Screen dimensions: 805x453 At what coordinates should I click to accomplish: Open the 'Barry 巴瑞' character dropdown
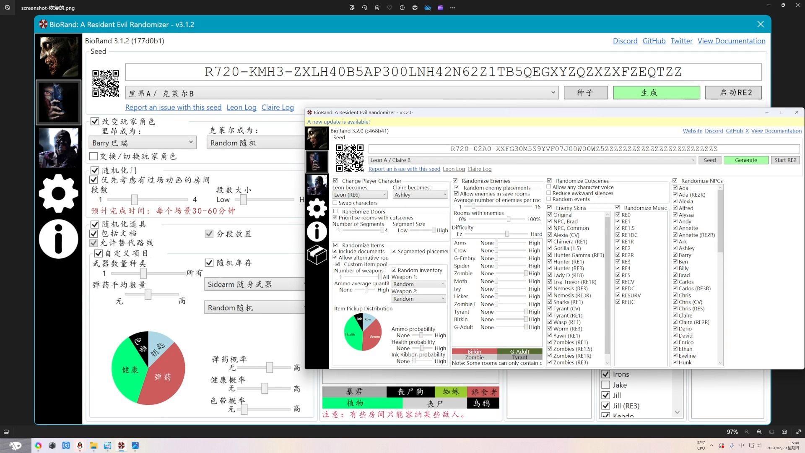pyautogui.click(x=143, y=143)
